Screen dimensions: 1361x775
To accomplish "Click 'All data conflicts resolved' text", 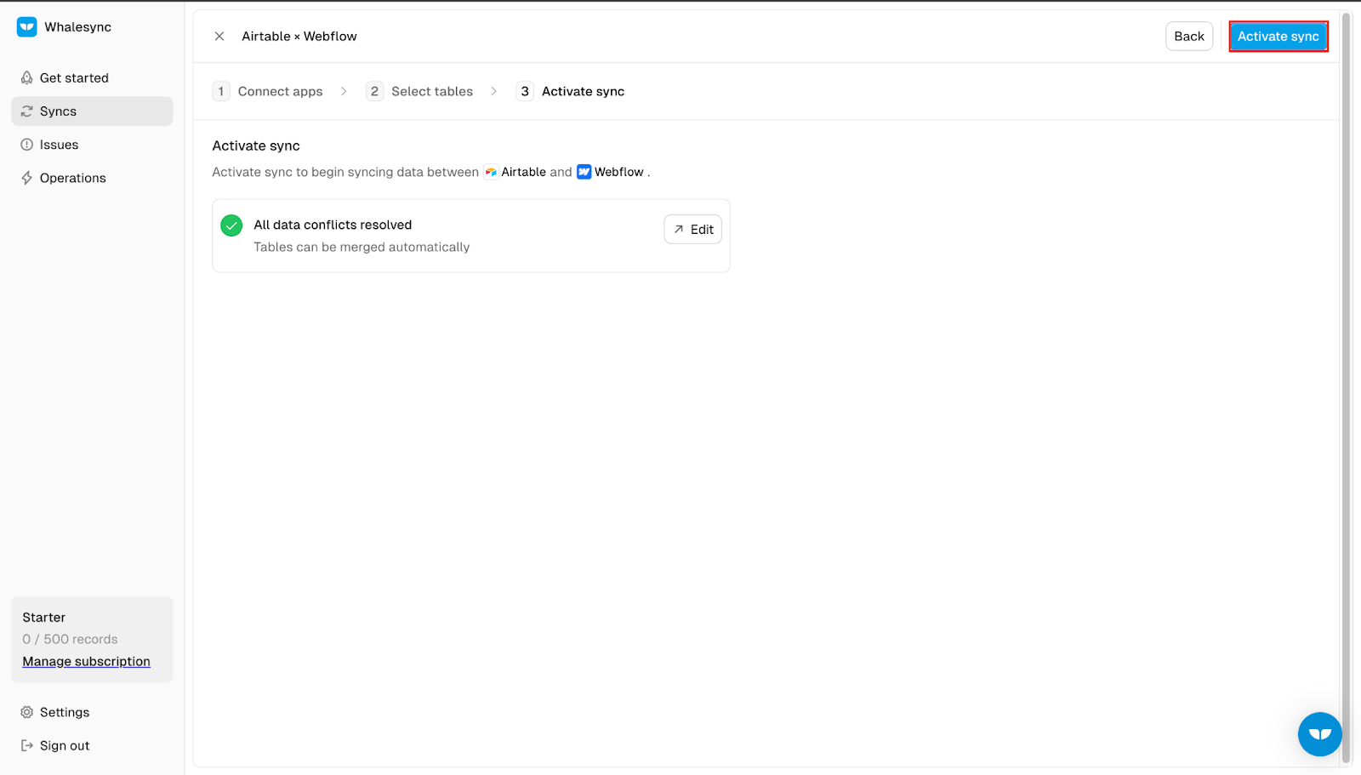I will (333, 225).
